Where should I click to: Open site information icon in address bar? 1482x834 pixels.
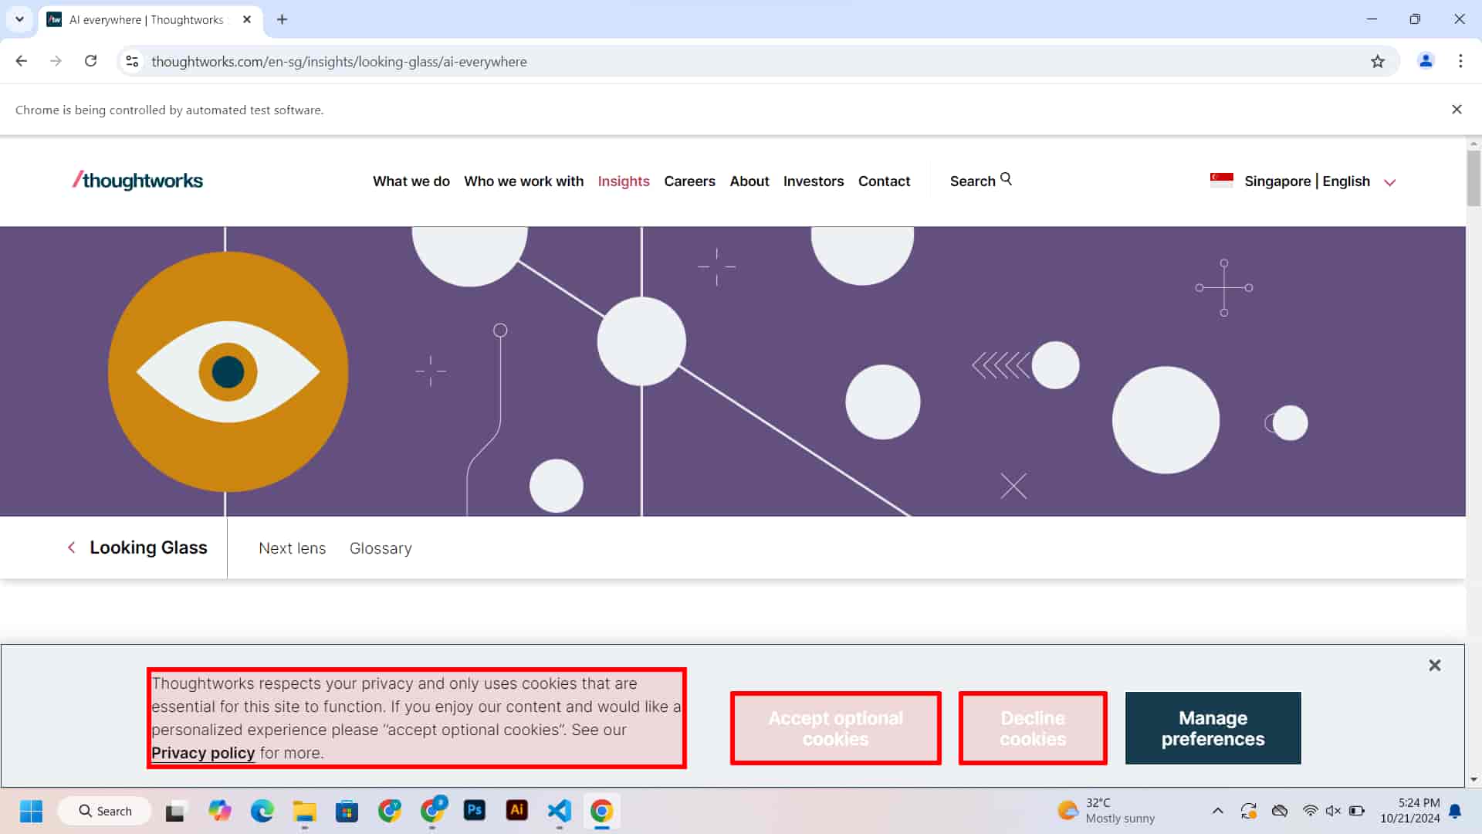132,61
